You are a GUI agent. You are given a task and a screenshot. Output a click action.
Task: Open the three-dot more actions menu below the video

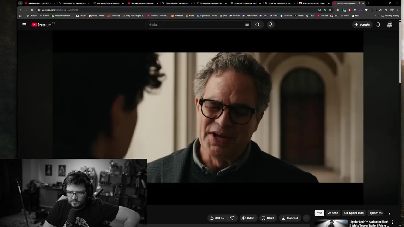click(x=306, y=218)
